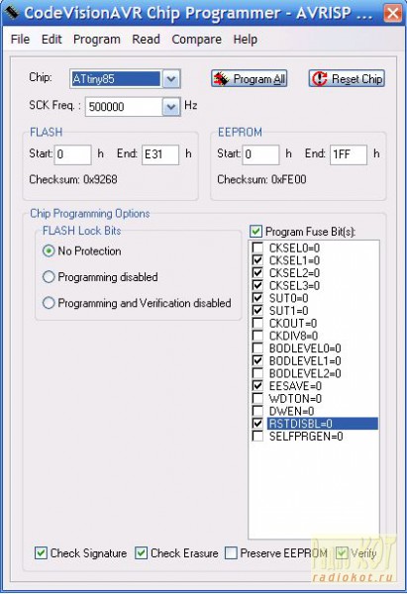407x594 pixels.
Task: Open the Edit menu
Action: point(51,39)
